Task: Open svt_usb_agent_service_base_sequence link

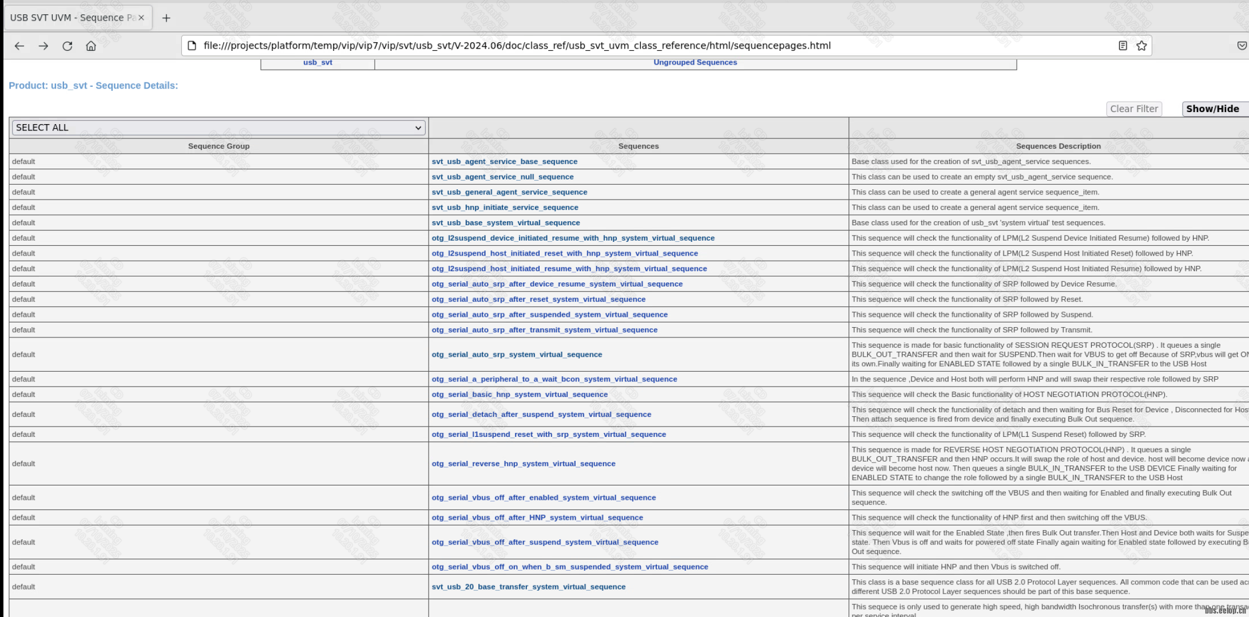Action: [x=505, y=162]
